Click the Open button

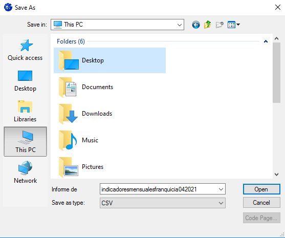(x=261, y=189)
